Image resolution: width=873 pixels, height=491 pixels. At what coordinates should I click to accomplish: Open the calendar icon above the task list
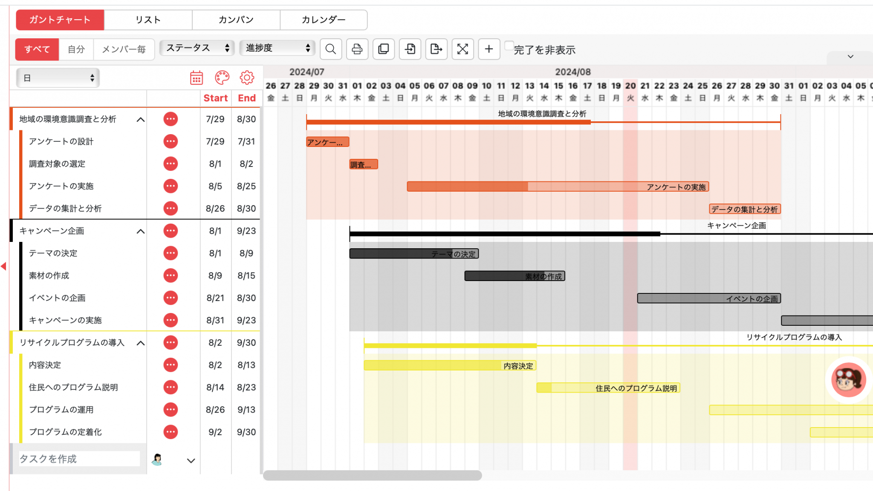click(x=196, y=78)
